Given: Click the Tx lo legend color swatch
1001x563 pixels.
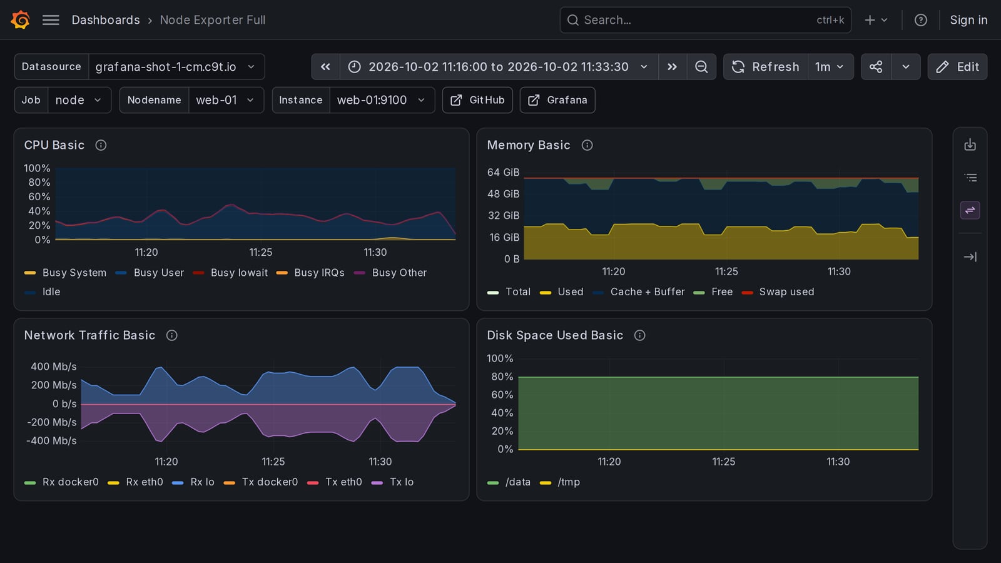Looking at the screenshot, I should pos(377,482).
